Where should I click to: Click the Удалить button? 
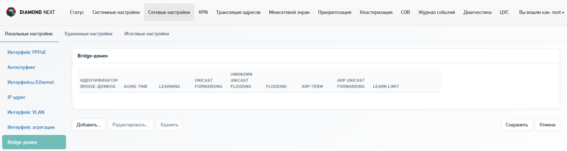click(169, 125)
